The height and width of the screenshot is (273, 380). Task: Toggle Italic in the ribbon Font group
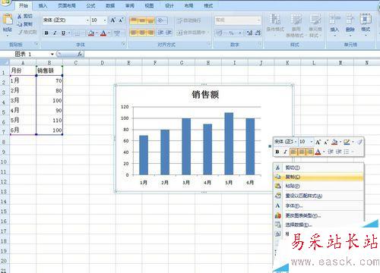pyautogui.click(x=55, y=33)
